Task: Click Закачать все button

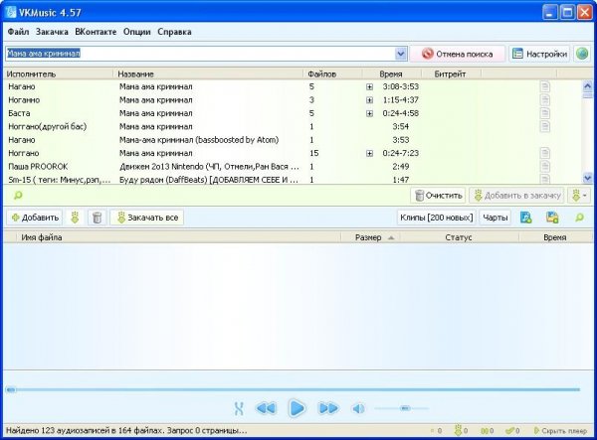Action: 147,218
